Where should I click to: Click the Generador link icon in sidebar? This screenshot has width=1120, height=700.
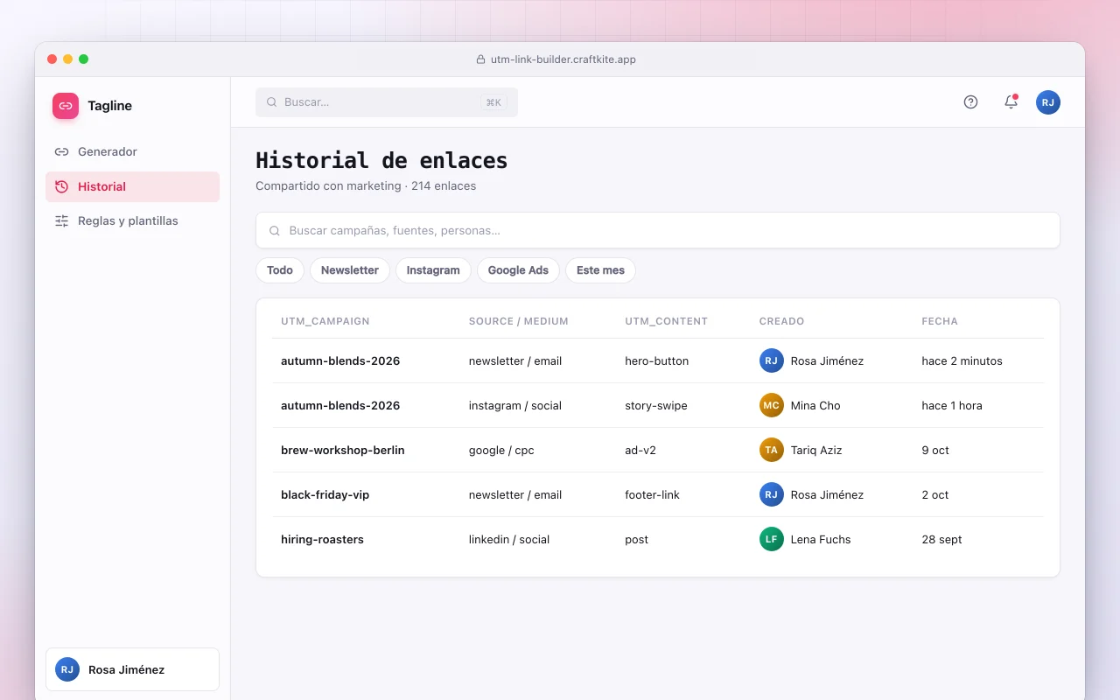pos(61,151)
